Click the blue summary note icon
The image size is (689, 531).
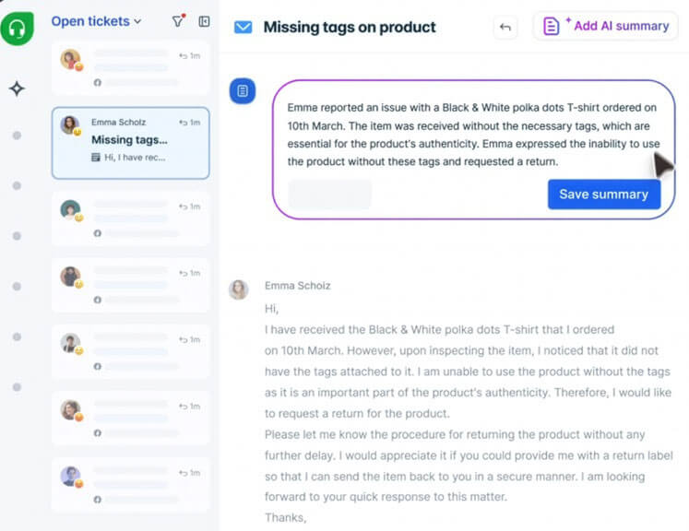pos(243,90)
